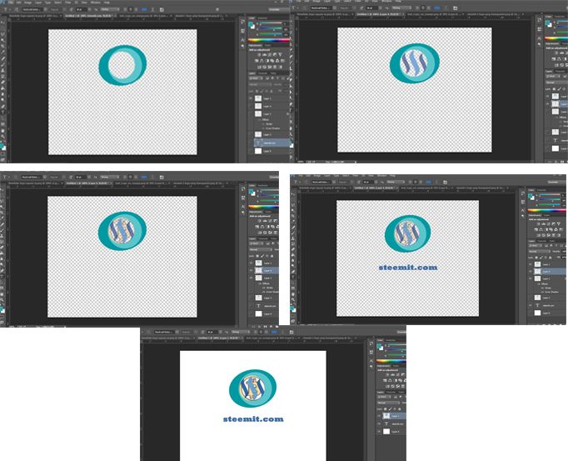Click steemit.com text on the transparent canvas
This screenshot has width=568, height=461.
(x=408, y=268)
